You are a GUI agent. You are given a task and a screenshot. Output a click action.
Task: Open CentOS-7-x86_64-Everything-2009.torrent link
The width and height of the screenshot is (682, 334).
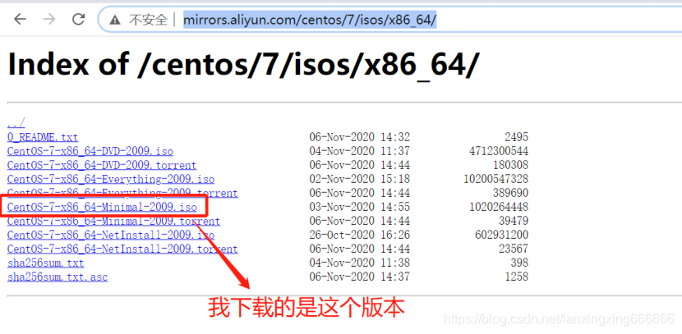click(x=122, y=193)
